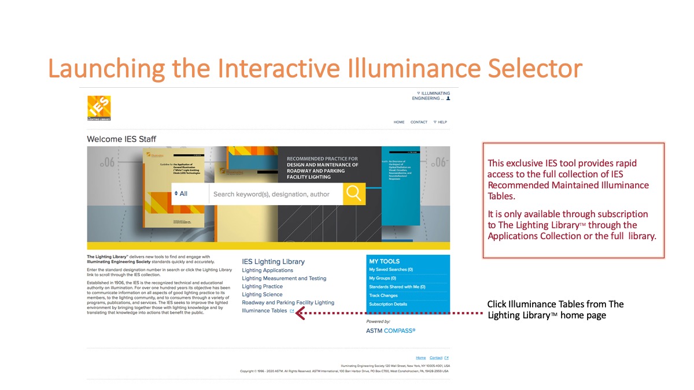The height and width of the screenshot is (390, 694).
Task: Open Roadway and Parking Facility Lighting link
Action: (288, 303)
